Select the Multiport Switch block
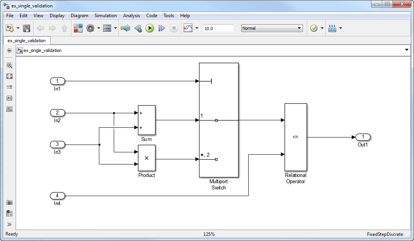The height and width of the screenshot is (241, 414). click(219, 120)
